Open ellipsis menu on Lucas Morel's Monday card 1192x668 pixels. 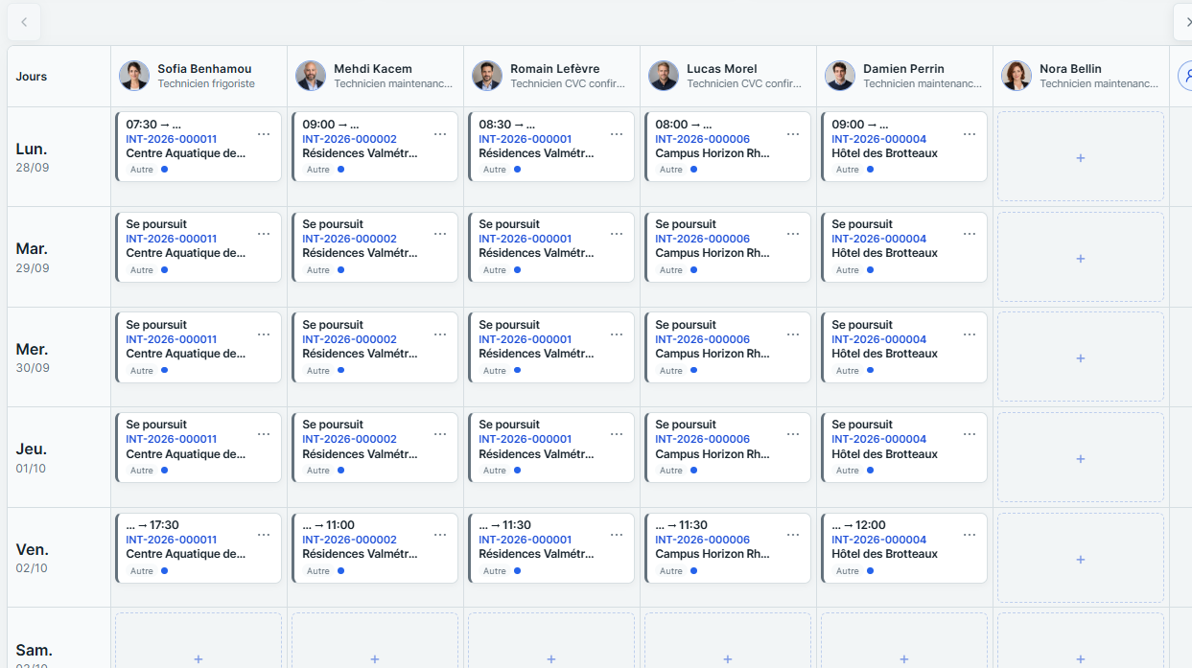[x=793, y=133]
